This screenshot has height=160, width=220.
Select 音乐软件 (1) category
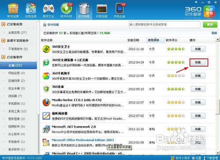coord(16,149)
